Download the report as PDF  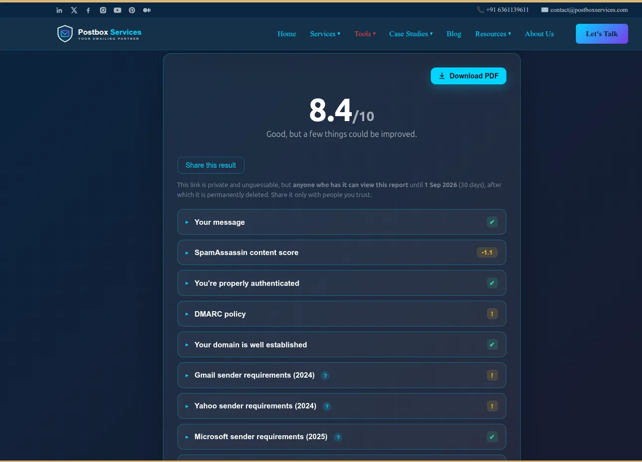[469, 76]
